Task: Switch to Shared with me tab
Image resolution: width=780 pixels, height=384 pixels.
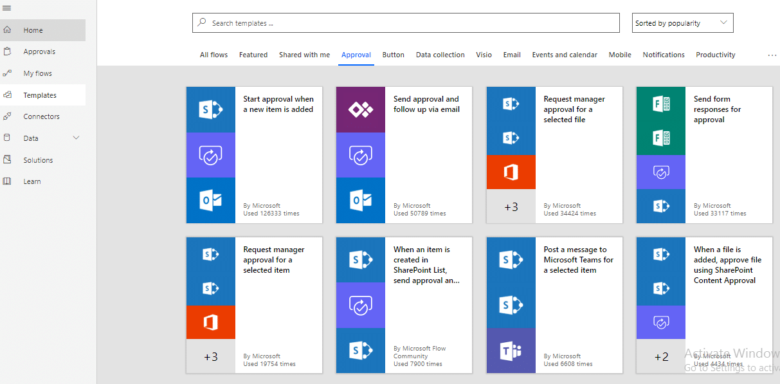Action: [304, 55]
